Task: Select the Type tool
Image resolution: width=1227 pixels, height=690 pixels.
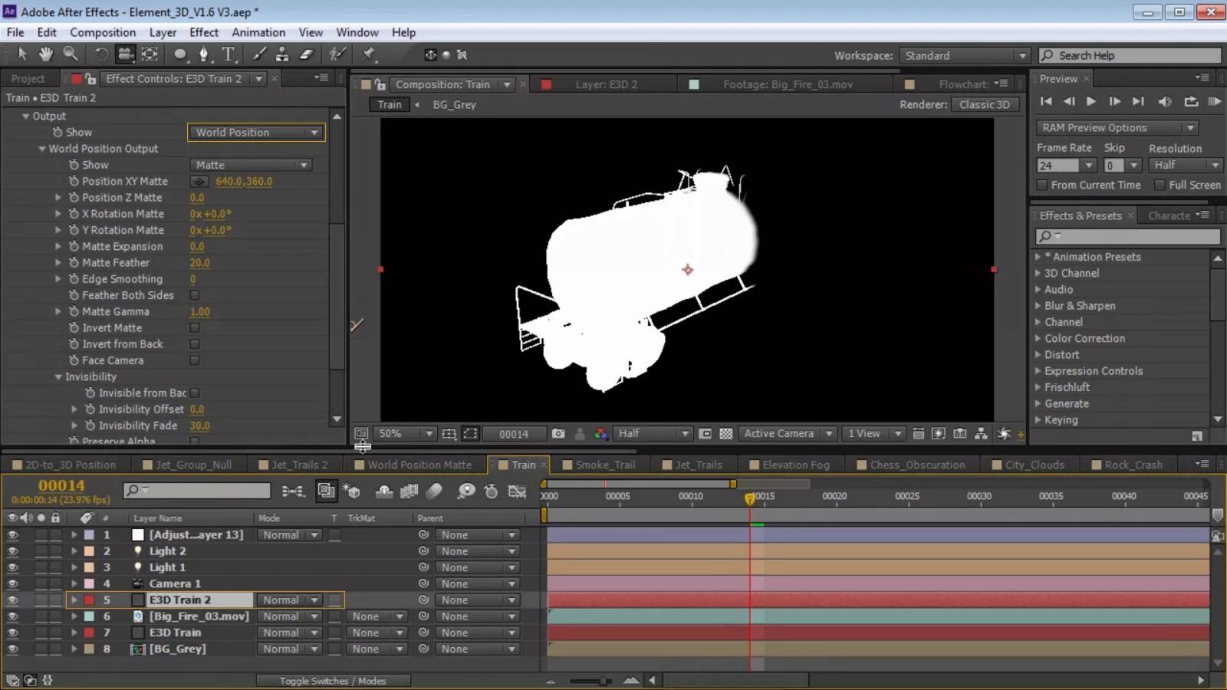Action: pyautogui.click(x=229, y=54)
